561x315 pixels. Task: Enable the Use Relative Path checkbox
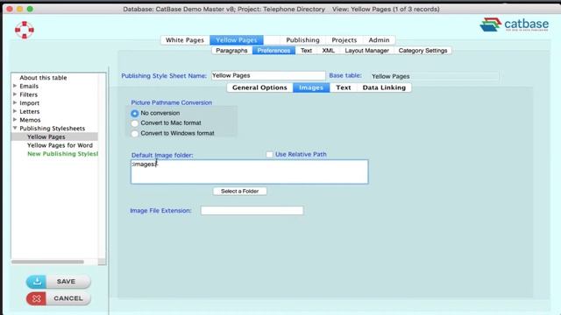click(269, 154)
